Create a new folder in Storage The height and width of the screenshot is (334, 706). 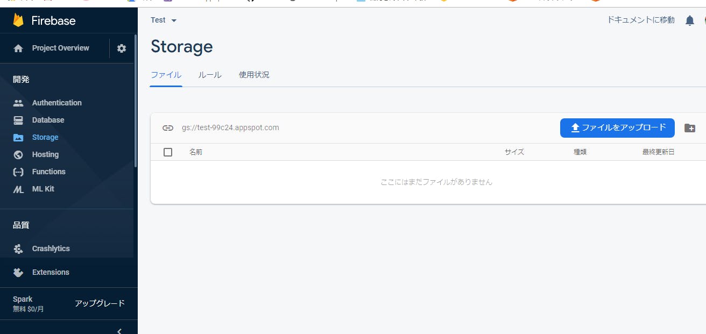690,128
